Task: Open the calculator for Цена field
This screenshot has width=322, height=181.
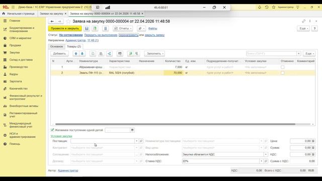Action: pyautogui.click(x=313, y=141)
